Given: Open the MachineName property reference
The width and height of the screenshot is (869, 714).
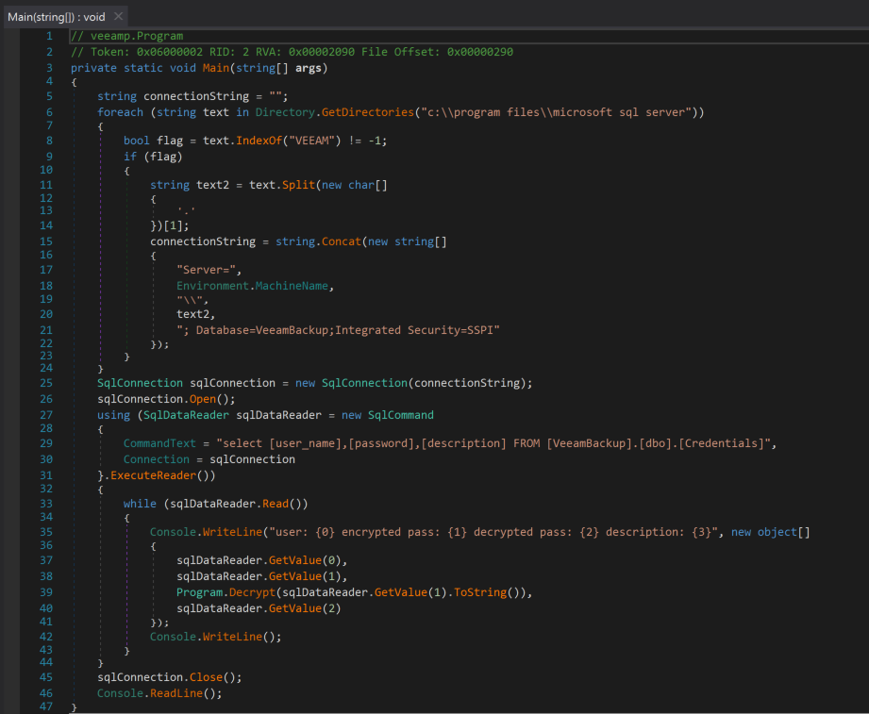Looking at the screenshot, I should click(292, 286).
